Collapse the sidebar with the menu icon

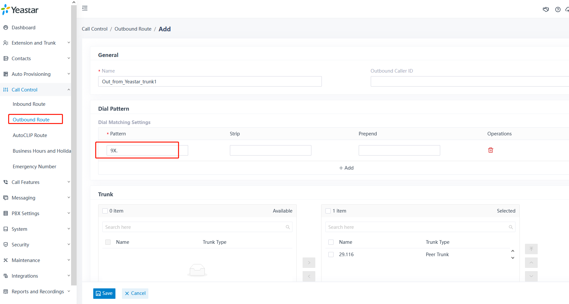click(85, 8)
